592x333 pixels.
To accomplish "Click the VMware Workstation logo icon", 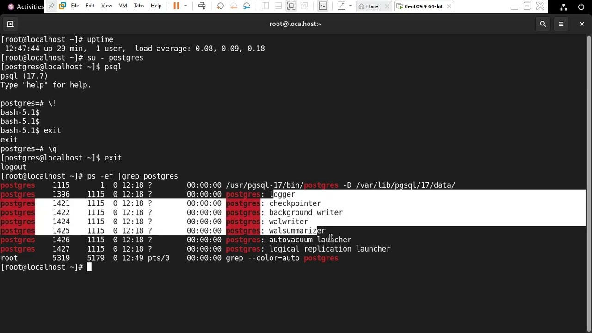I will coord(62,6).
